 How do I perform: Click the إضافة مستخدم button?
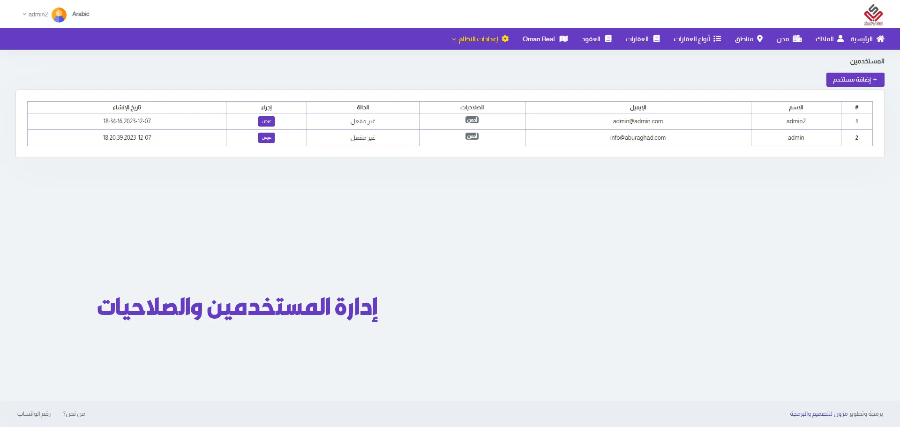(x=855, y=80)
